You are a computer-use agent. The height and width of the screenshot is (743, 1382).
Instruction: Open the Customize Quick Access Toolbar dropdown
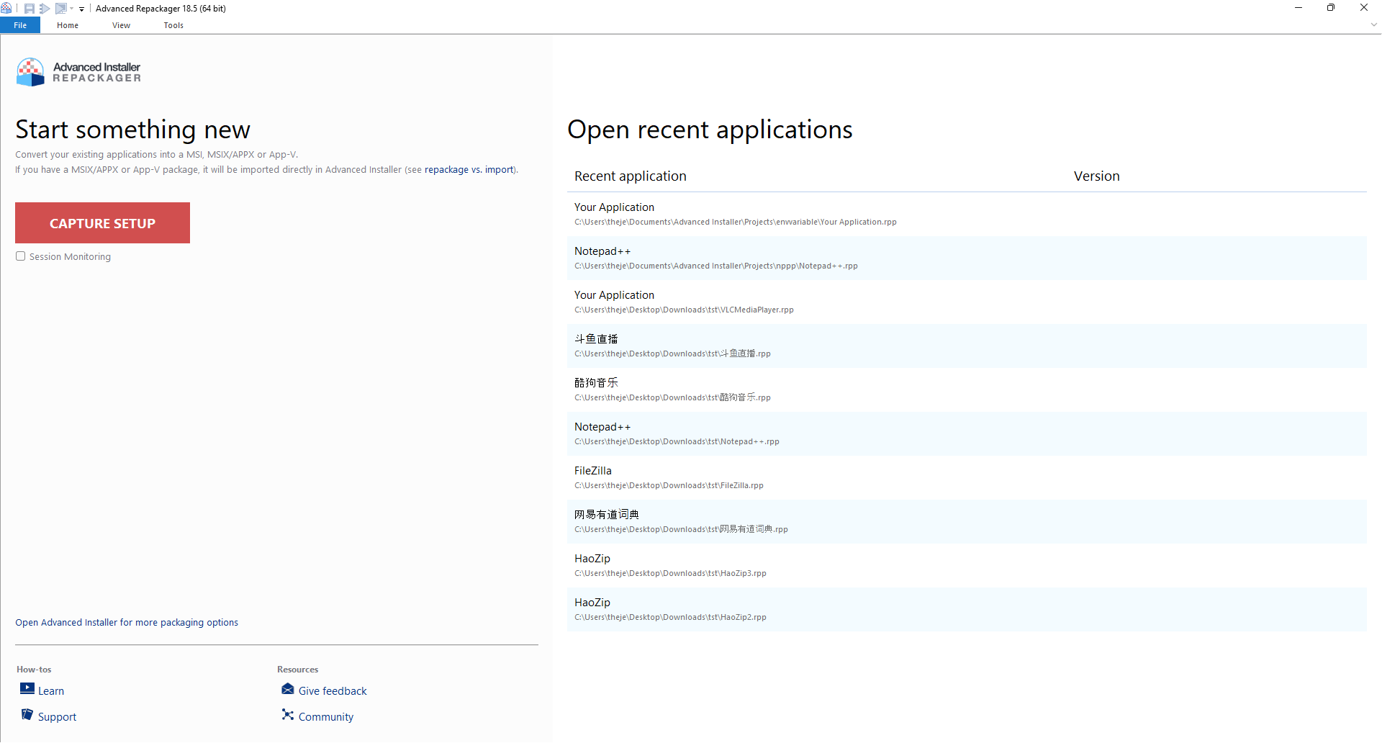(81, 9)
